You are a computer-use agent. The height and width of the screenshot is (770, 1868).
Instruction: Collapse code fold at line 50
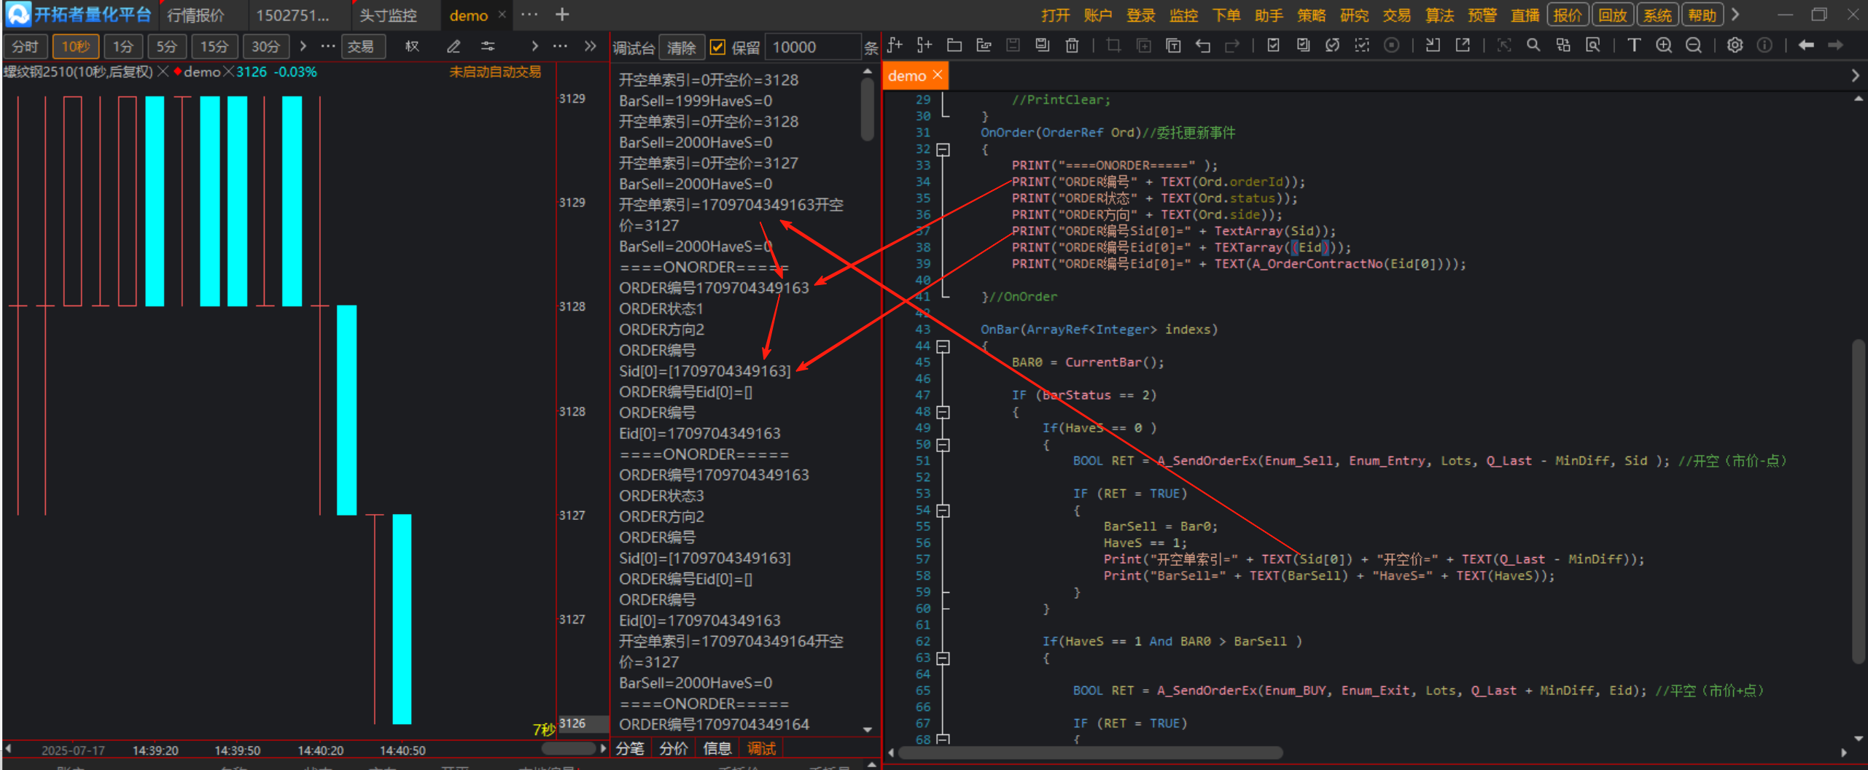pyautogui.click(x=943, y=445)
